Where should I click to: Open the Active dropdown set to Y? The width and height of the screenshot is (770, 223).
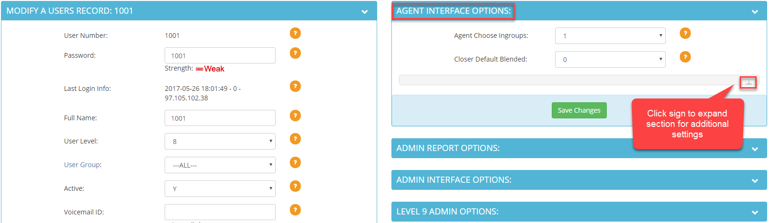click(220, 188)
